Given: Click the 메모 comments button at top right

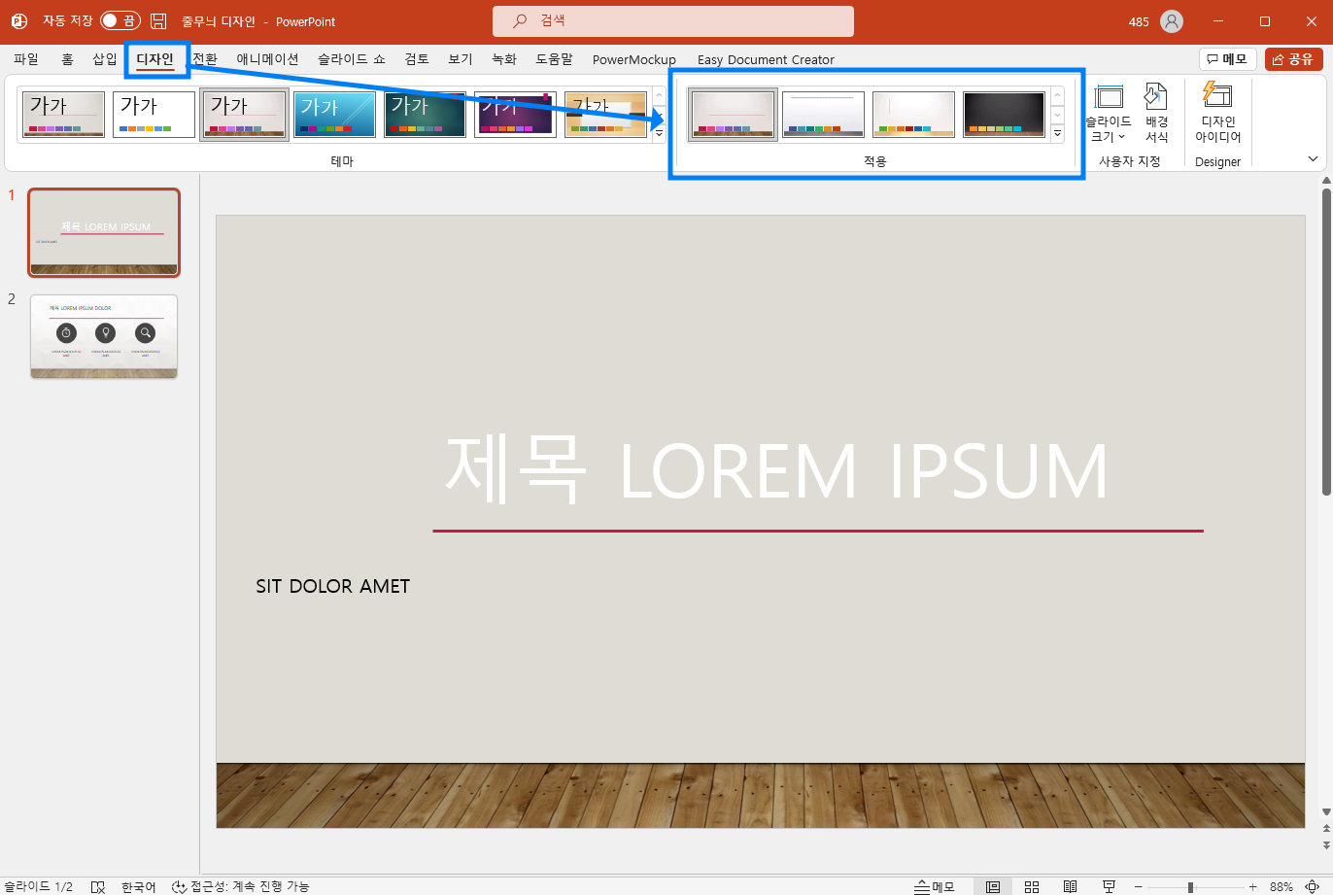Looking at the screenshot, I should pos(1228,59).
